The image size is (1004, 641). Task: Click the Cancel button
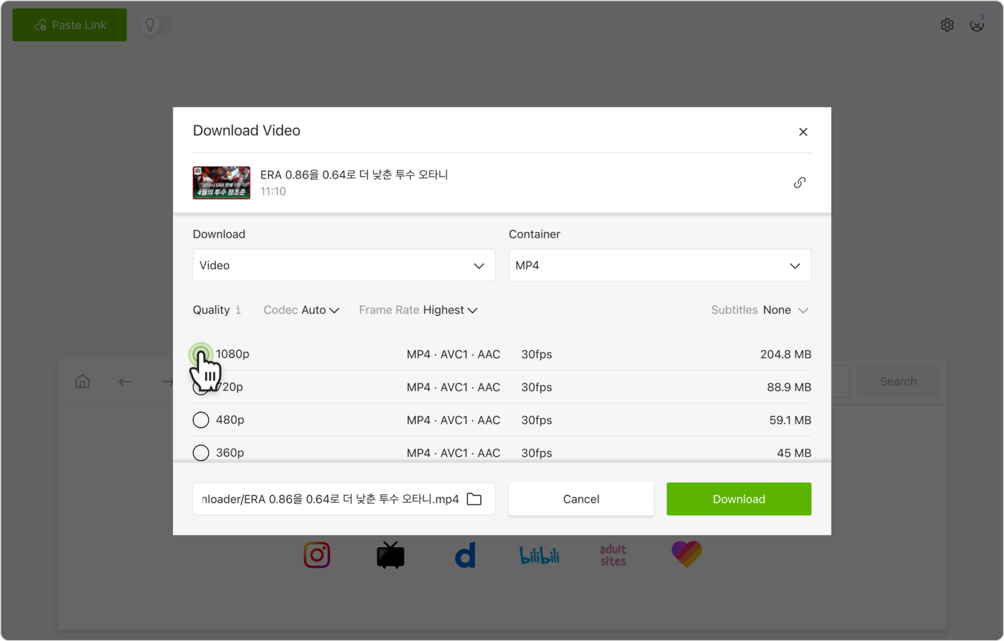[x=580, y=499]
